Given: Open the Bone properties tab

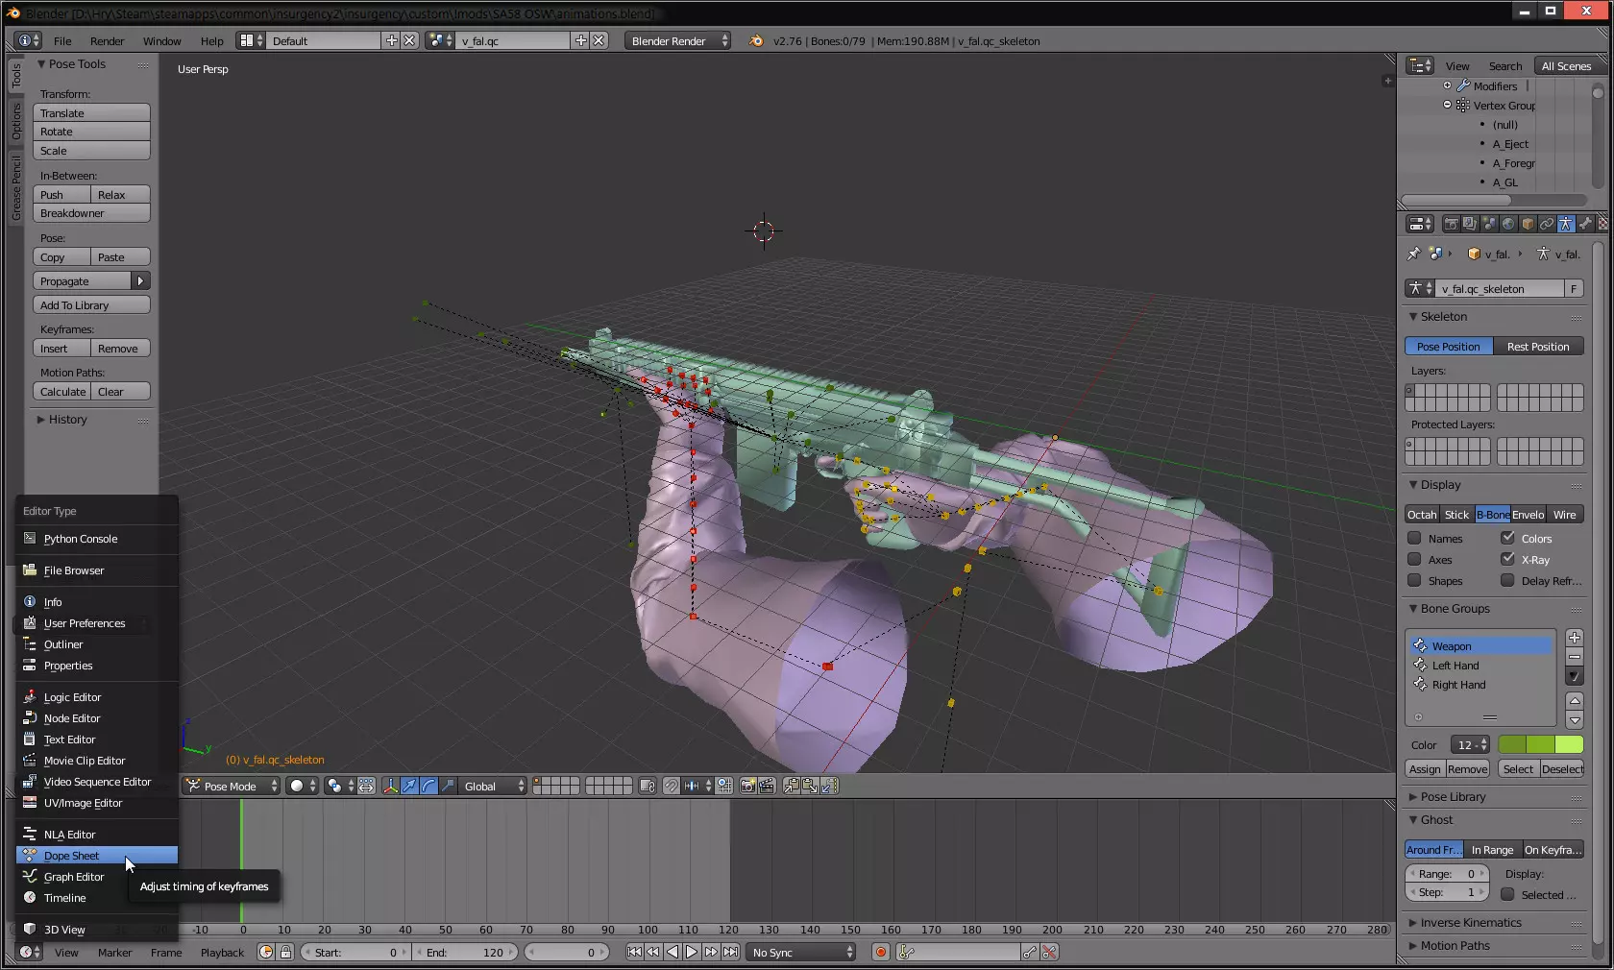Looking at the screenshot, I should [1585, 224].
